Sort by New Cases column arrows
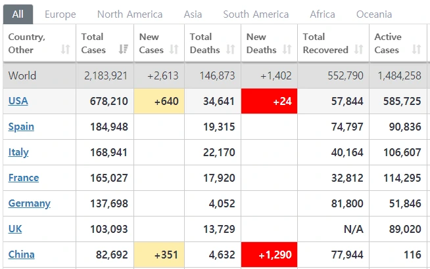The height and width of the screenshot is (269, 430). [x=174, y=49]
